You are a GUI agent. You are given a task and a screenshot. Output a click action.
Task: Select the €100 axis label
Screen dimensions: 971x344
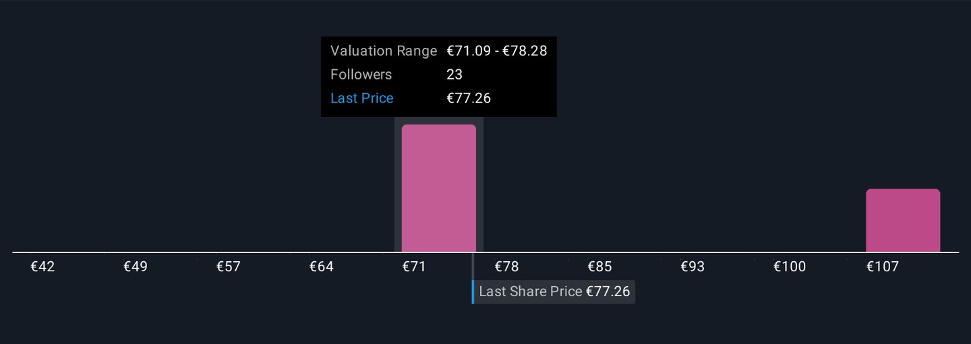(789, 267)
